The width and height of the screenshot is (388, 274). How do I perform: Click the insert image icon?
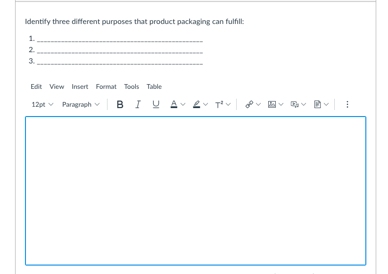(272, 104)
